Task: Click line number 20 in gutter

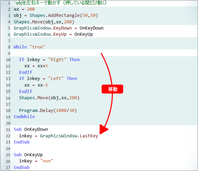Action: [8, 123]
